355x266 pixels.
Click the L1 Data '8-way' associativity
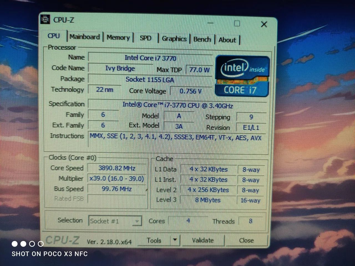(x=251, y=170)
